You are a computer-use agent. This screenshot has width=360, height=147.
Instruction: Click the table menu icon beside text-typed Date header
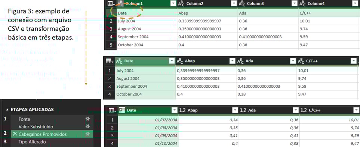[x=109, y=61]
